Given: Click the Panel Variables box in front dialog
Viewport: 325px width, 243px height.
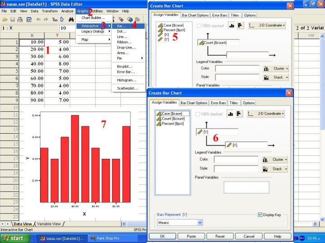Looking at the screenshot, I should [246, 187].
